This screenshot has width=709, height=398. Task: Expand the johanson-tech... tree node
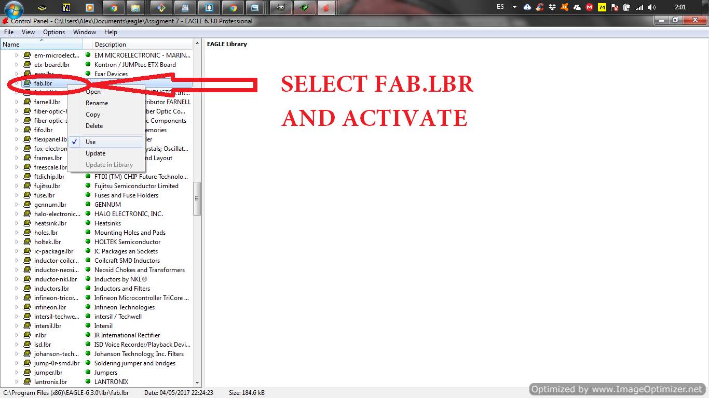(x=17, y=354)
